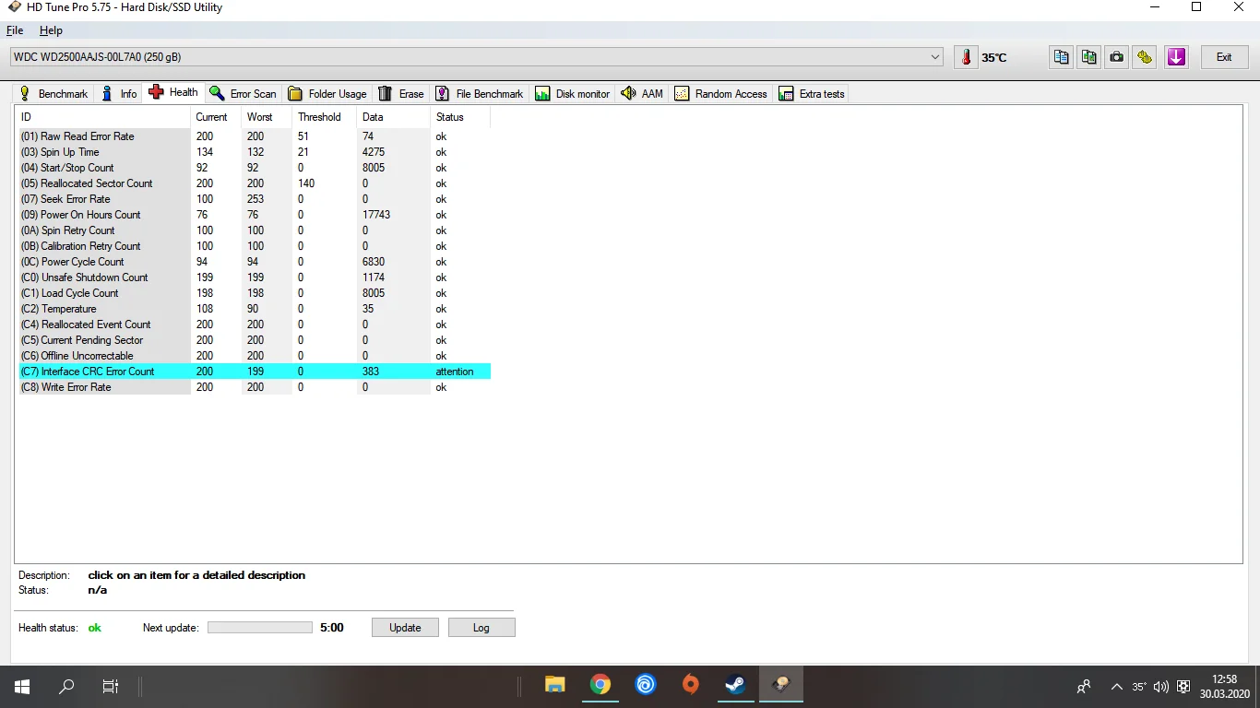
Task: Open Task View on the taskbar
Action: [x=111, y=686]
